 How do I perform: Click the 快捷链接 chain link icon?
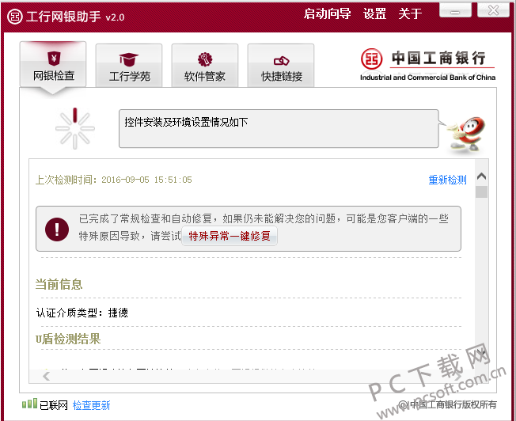click(282, 61)
